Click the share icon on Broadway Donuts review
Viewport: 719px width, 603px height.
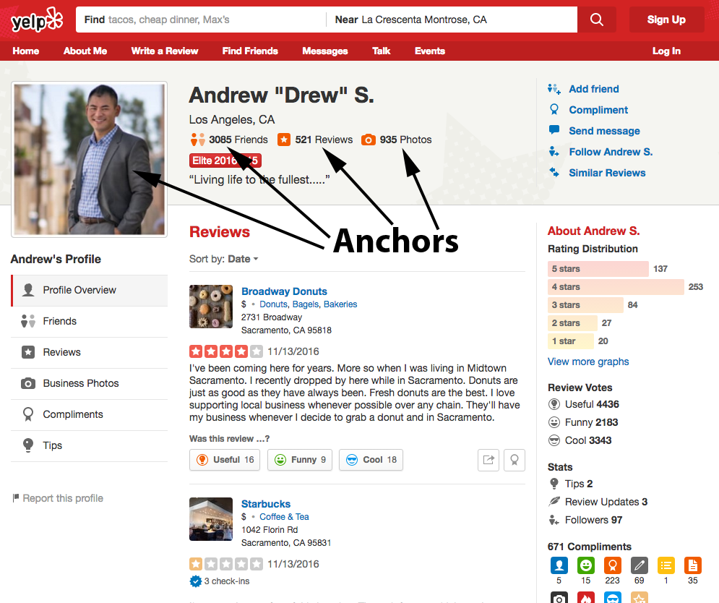coord(488,460)
